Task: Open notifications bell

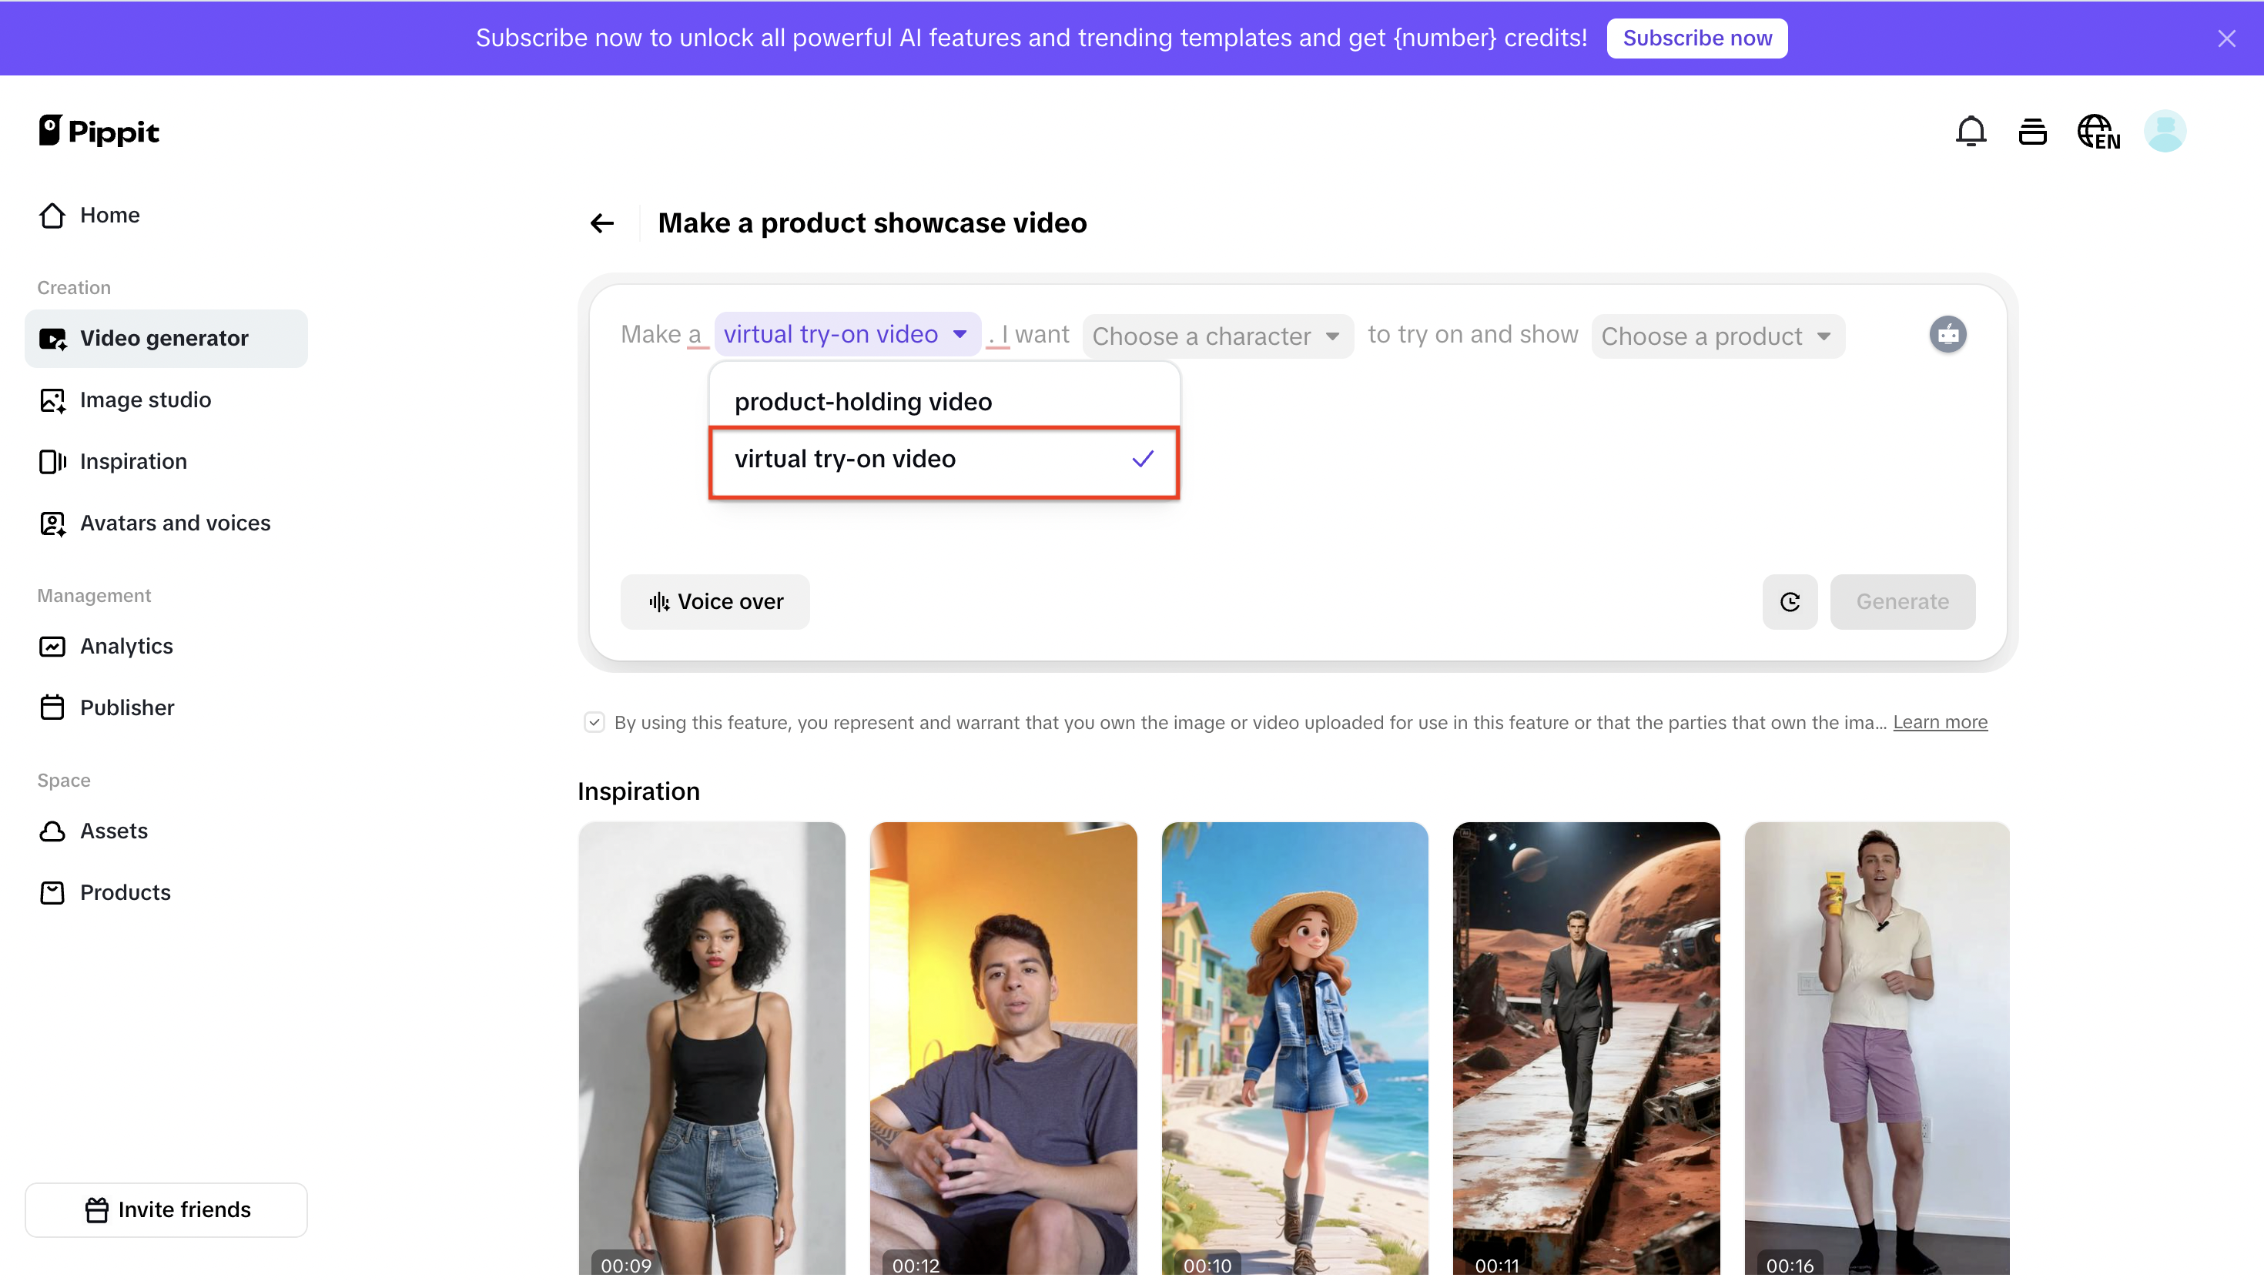Action: pyautogui.click(x=1971, y=130)
